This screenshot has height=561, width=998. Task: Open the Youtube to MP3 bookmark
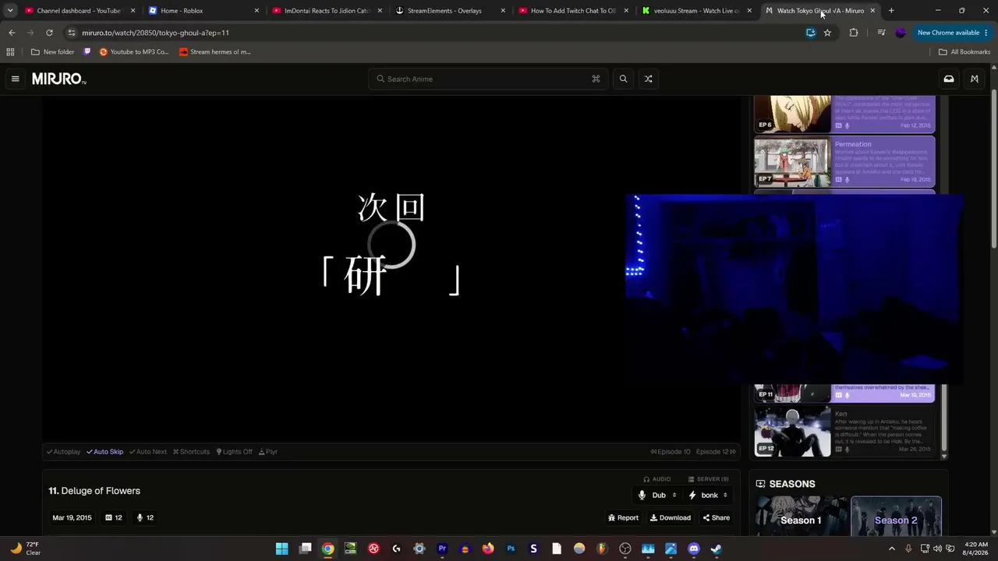134,52
